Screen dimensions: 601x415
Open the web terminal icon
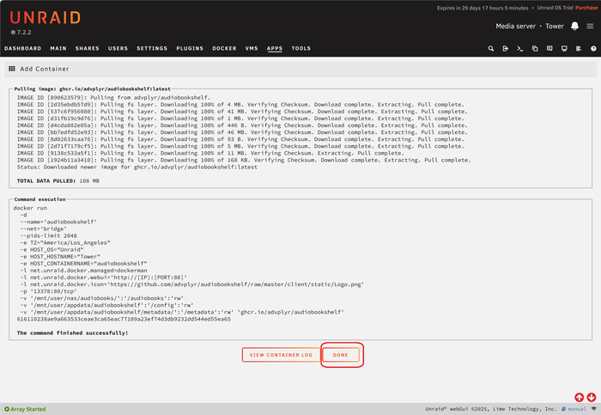[520, 49]
